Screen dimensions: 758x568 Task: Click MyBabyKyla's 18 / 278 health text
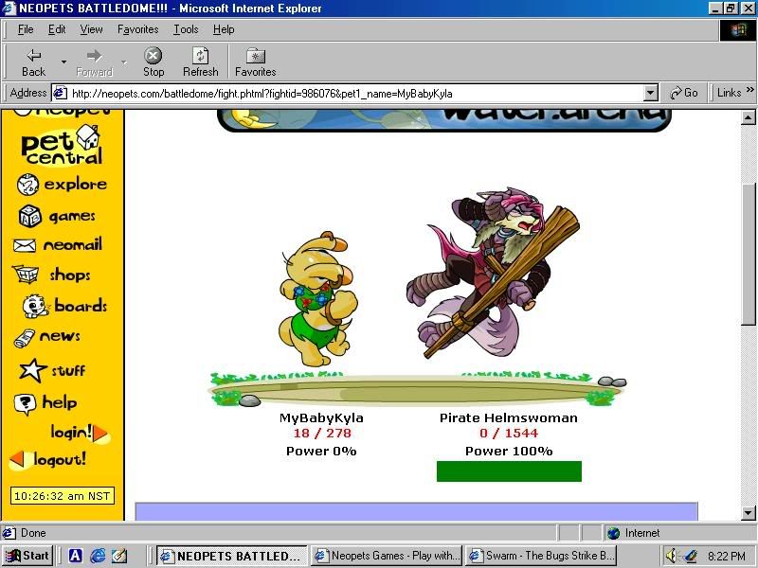pyautogui.click(x=322, y=434)
